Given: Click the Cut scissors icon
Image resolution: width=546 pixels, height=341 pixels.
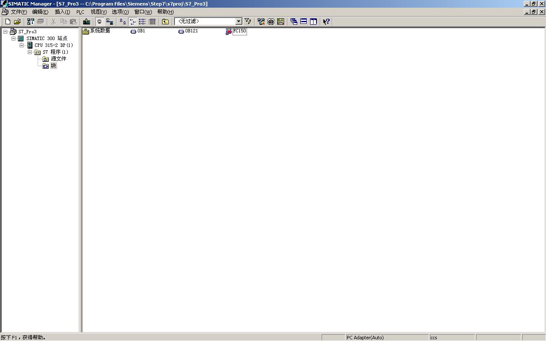Looking at the screenshot, I should click(x=54, y=22).
